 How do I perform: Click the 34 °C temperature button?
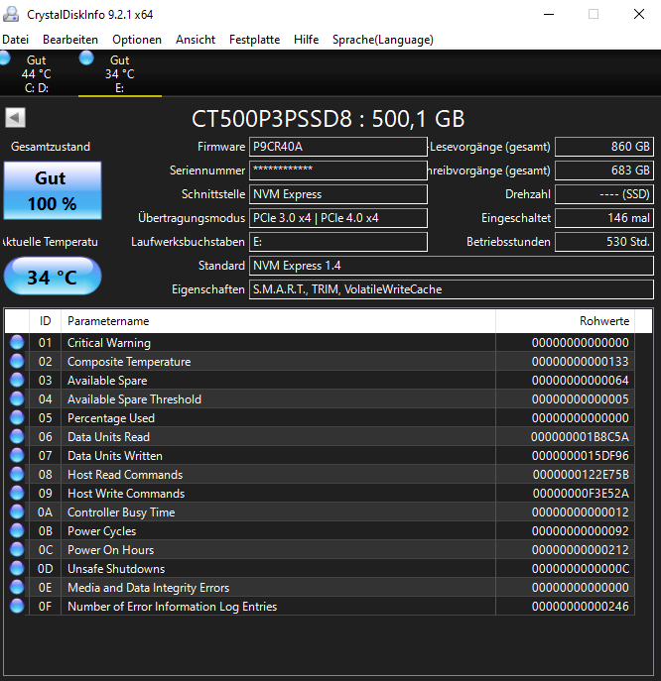tap(53, 277)
